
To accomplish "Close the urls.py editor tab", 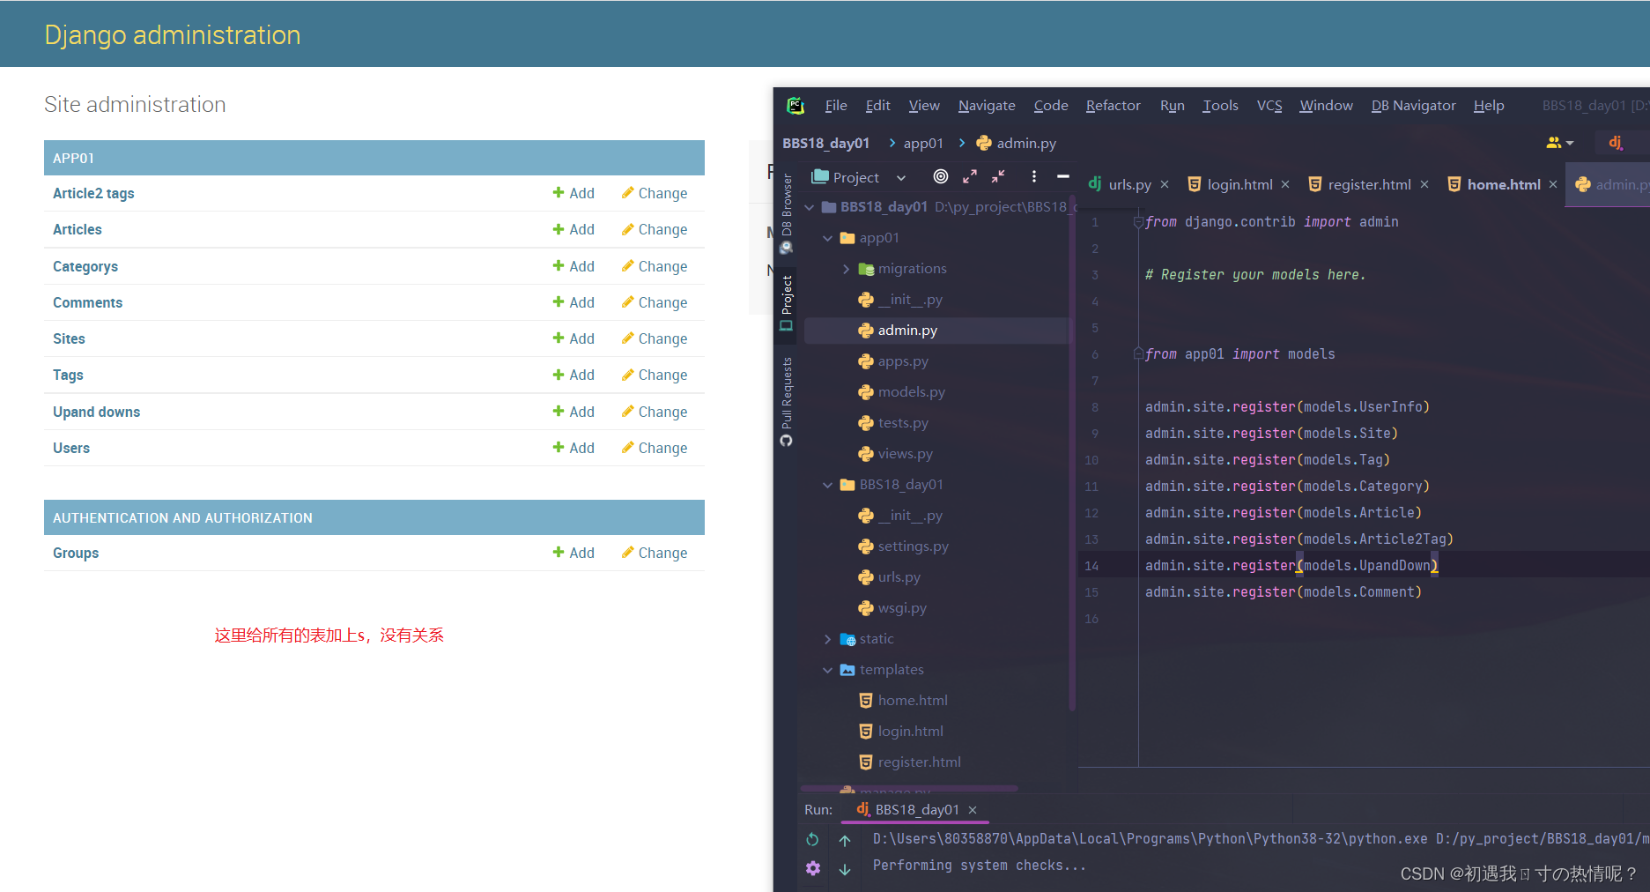I will click(x=1165, y=184).
